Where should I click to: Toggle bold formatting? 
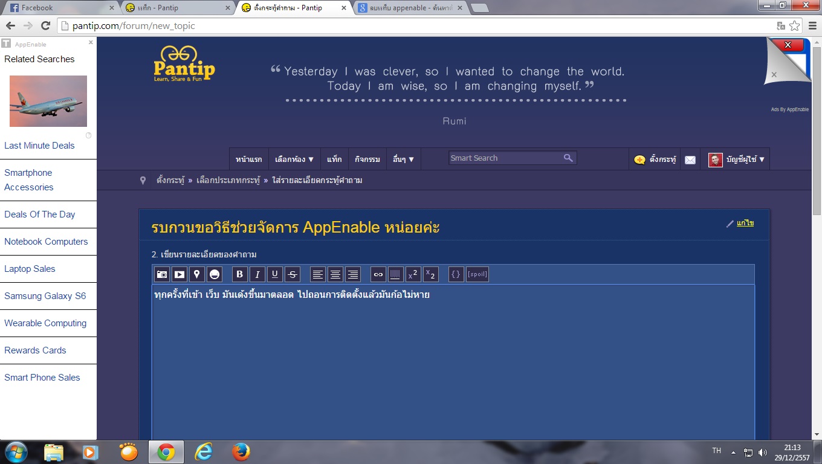240,274
